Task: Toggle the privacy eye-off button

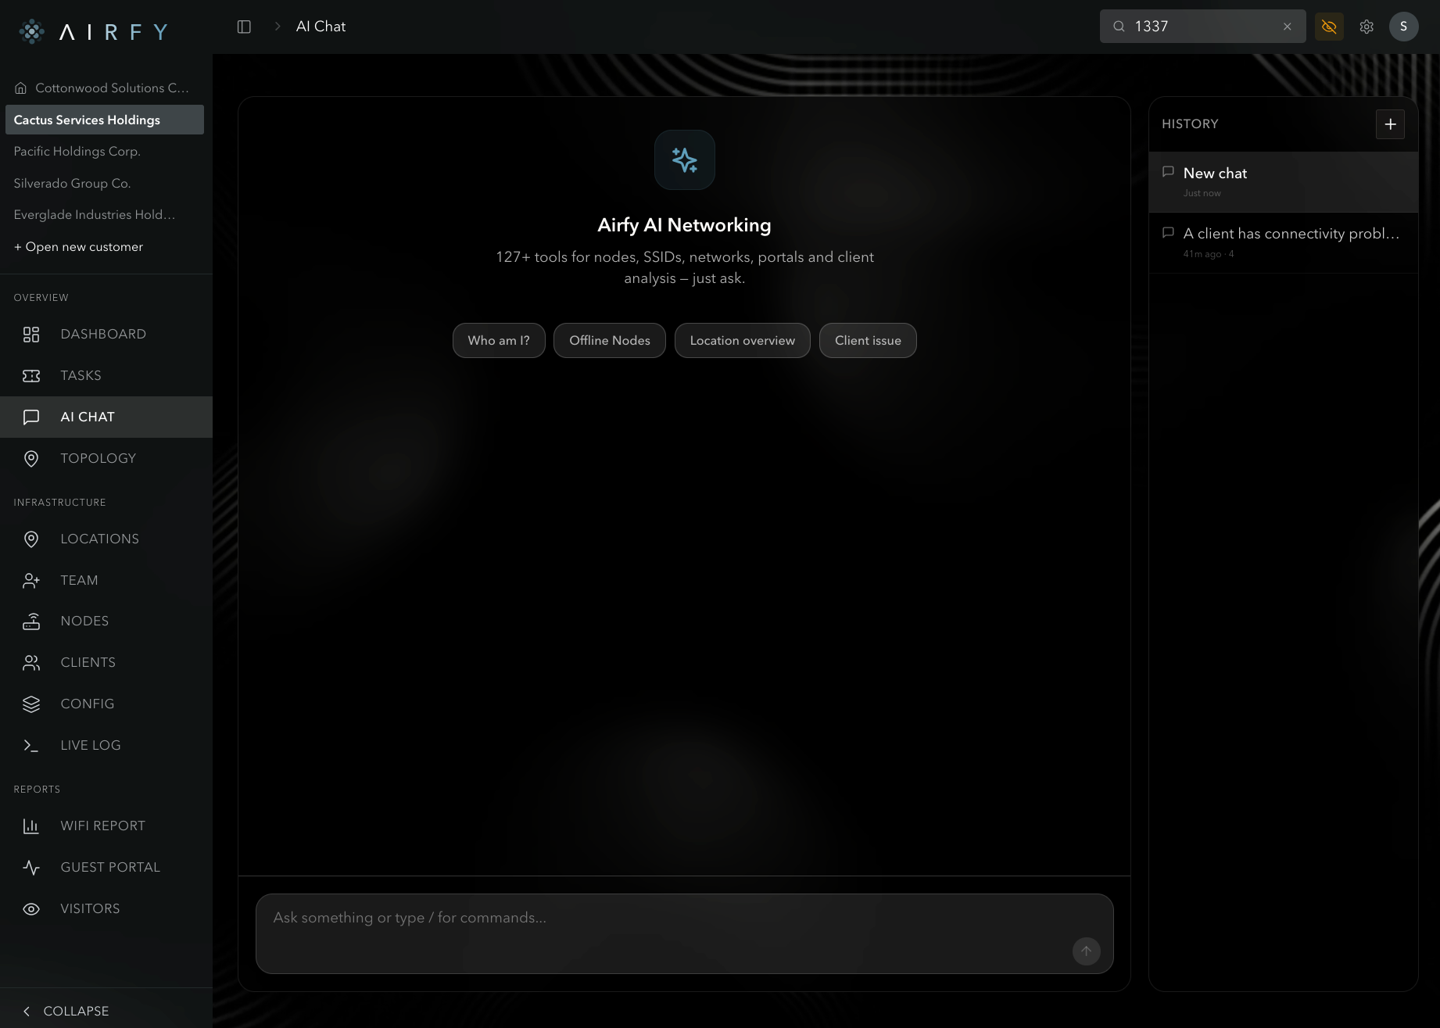Action: (x=1329, y=27)
